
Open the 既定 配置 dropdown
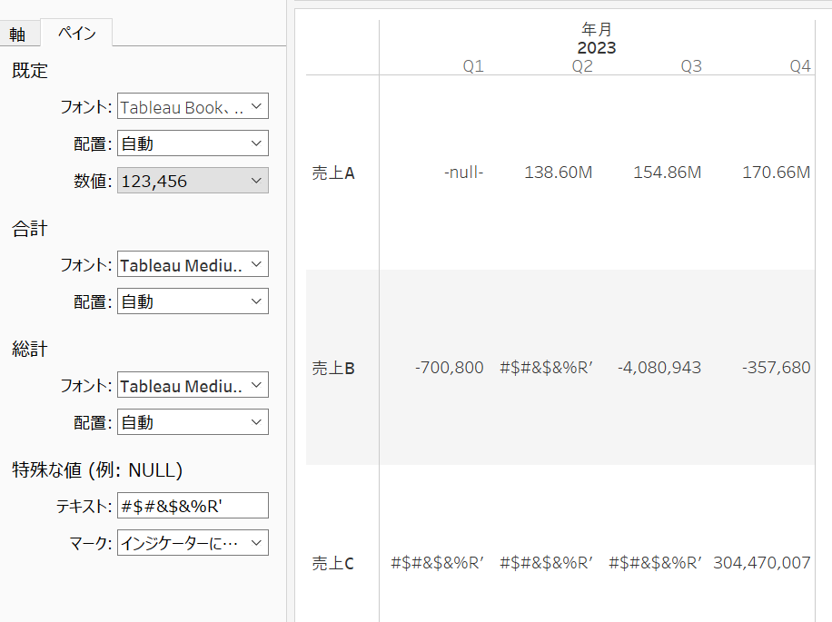click(193, 143)
